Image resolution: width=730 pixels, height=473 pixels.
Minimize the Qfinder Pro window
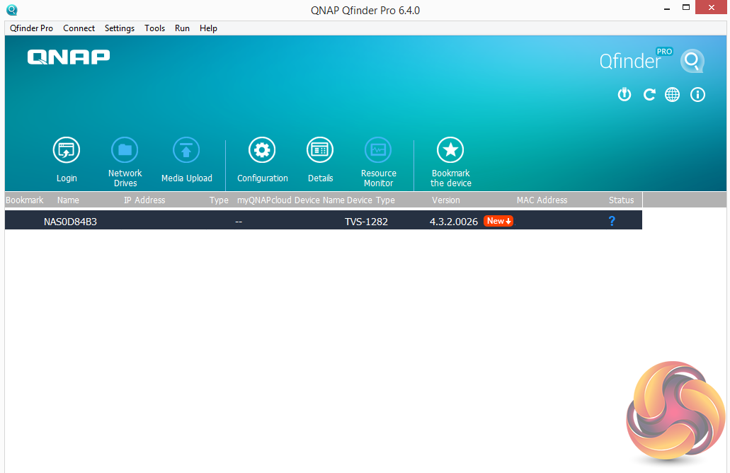667,8
